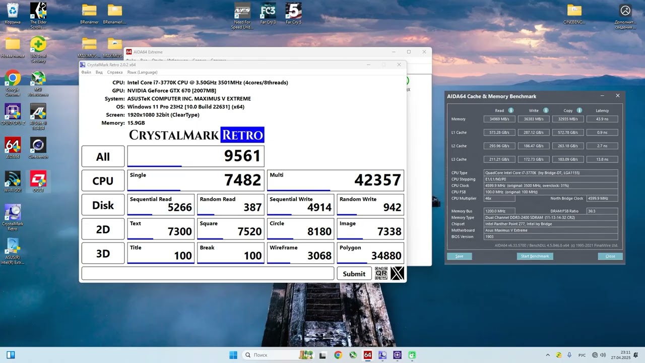645x363 pixels.
Task: Open the Windows Start menu
Action: pos(233,355)
